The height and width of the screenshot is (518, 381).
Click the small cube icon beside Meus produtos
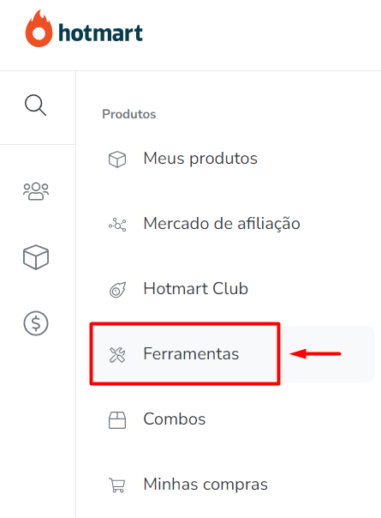click(117, 160)
